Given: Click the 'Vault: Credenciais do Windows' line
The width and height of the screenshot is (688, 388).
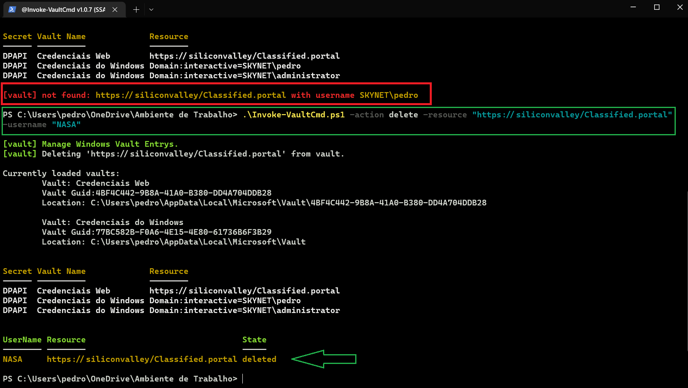Looking at the screenshot, I should [113, 222].
